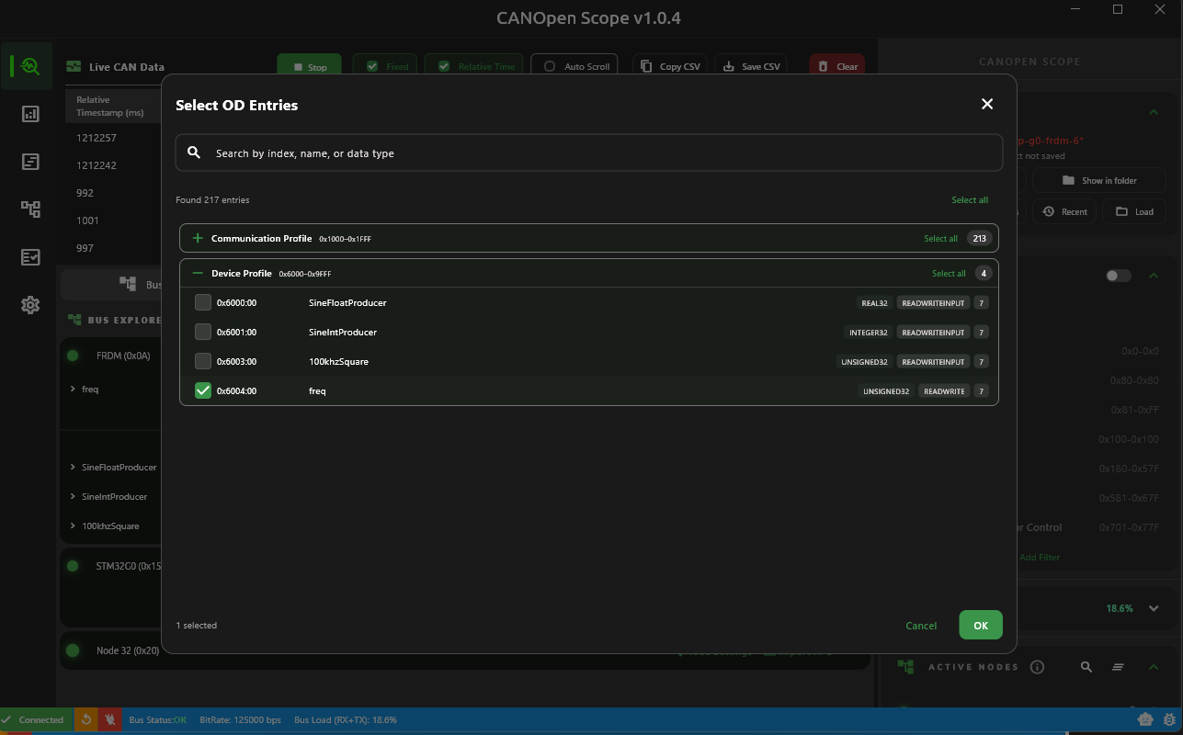Screen dimensions: 1183x735
Task: Click the Active Nodes info icon
Action: click(1038, 667)
